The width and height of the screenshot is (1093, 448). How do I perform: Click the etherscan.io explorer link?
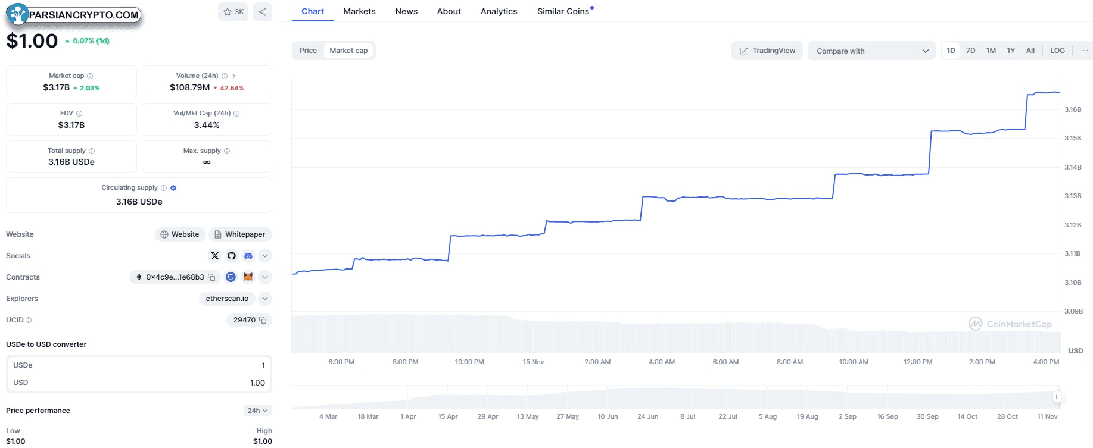click(227, 299)
